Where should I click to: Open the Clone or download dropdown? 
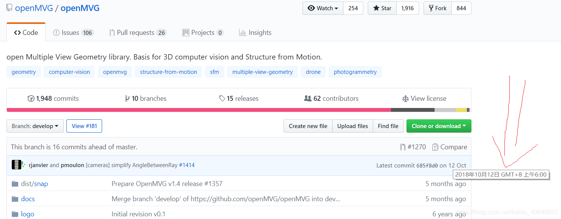click(x=439, y=126)
